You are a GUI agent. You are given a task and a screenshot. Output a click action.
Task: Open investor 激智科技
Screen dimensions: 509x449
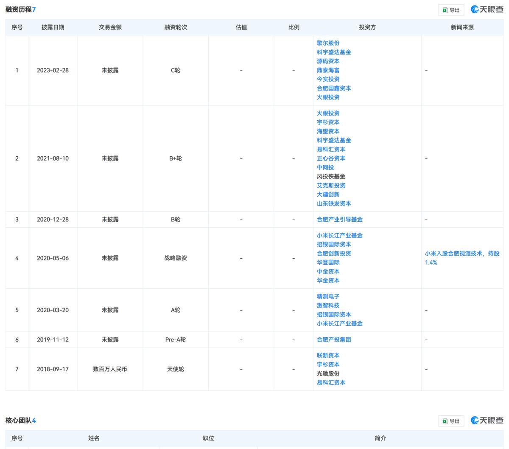pos(328,305)
